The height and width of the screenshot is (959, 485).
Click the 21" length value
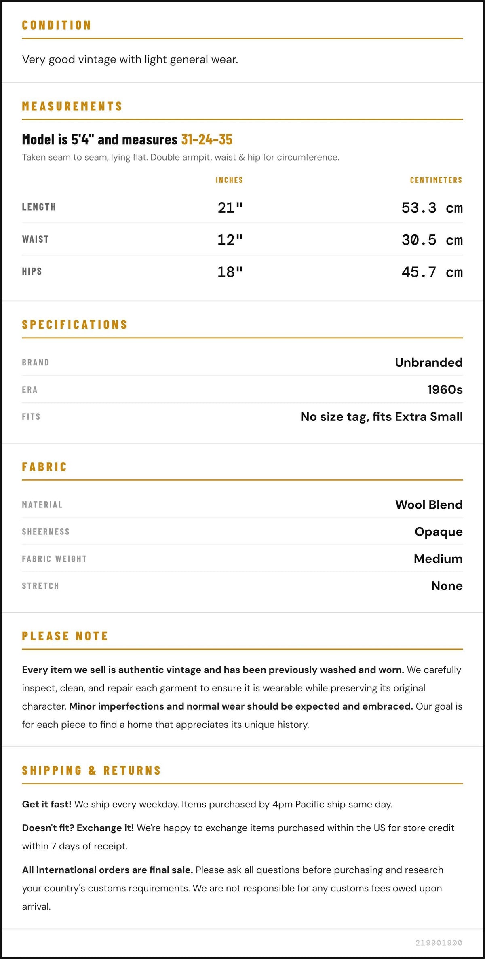(x=230, y=208)
